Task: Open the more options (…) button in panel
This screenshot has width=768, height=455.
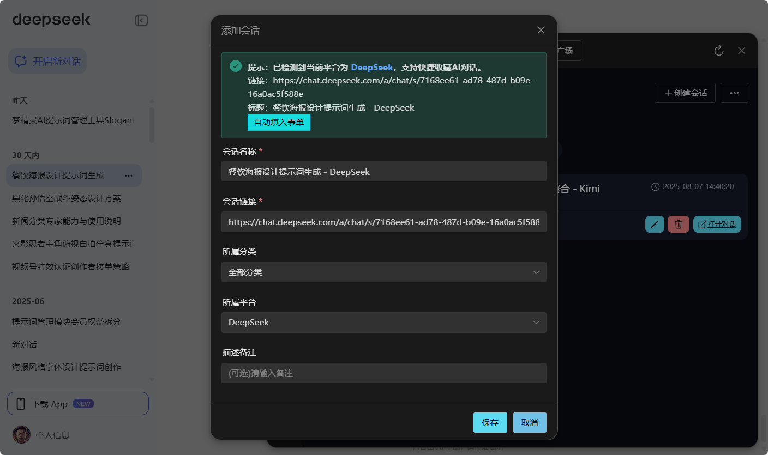Action: pyautogui.click(x=734, y=93)
